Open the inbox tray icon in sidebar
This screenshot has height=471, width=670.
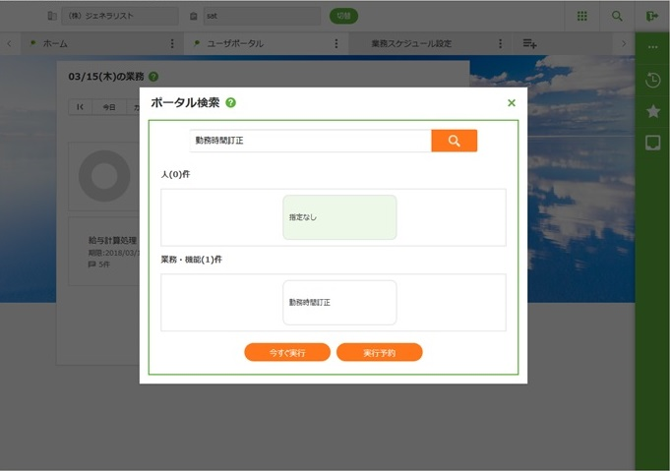[x=652, y=143]
